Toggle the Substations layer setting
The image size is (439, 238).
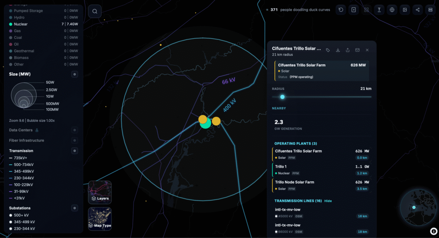(x=75, y=208)
